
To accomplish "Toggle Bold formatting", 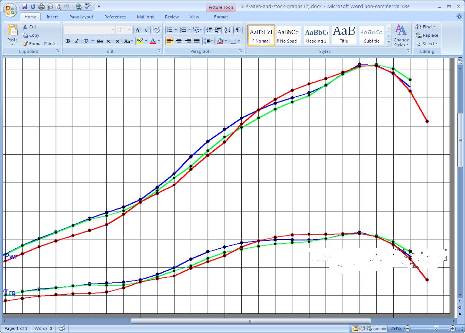I will 68,41.
